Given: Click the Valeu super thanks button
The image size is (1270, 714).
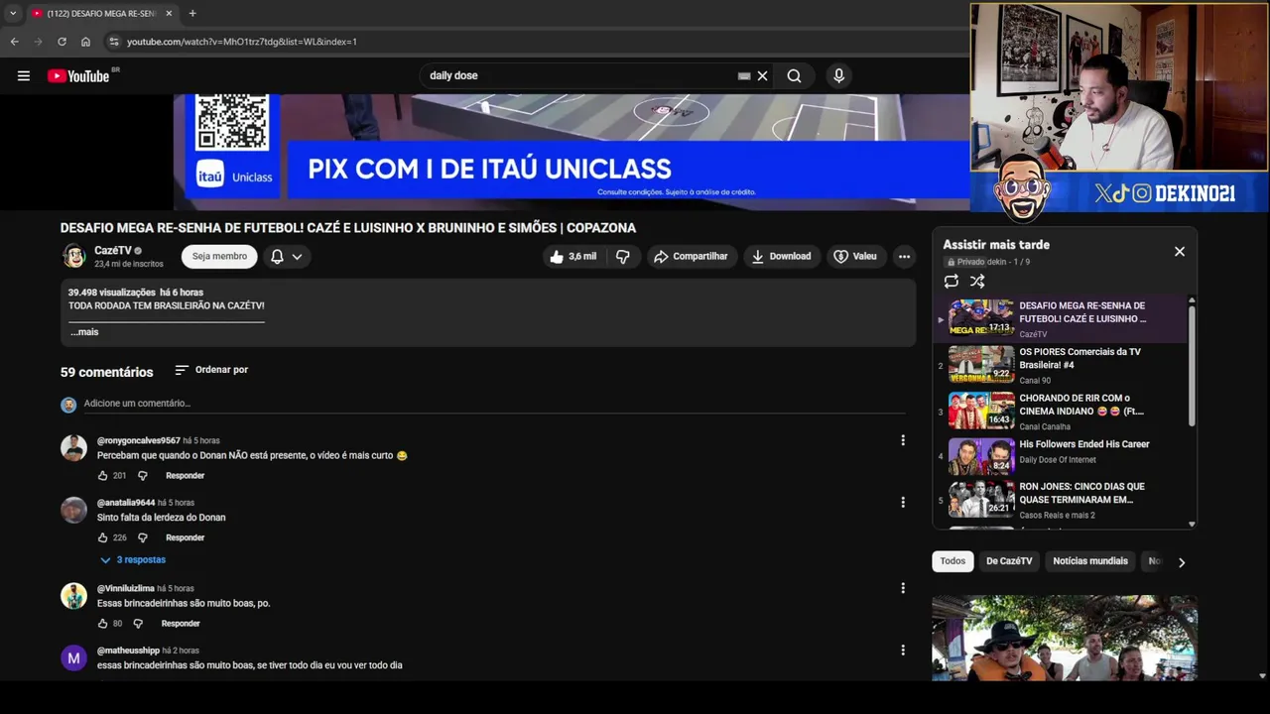Looking at the screenshot, I should pos(855,257).
